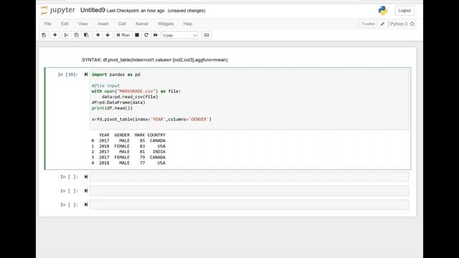
Task: Click into the second empty code cell
Action: [249, 191]
